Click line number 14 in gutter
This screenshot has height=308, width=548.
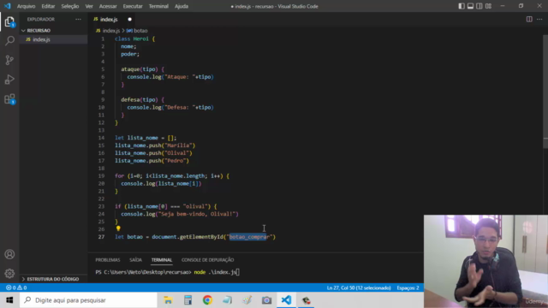click(x=101, y=138)
